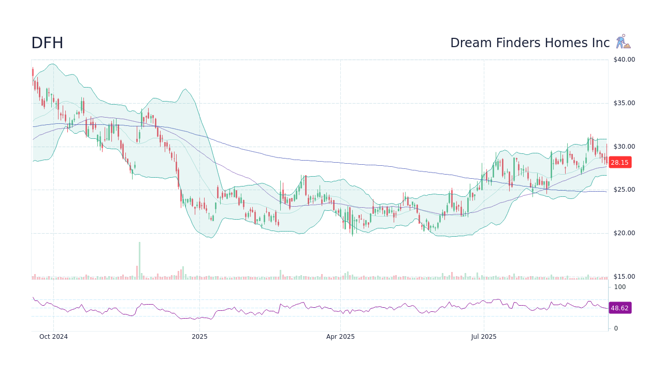Click the Jul 2025 date on timeline
The width and height of the screenshot is (663, 373).
(484, 336)
